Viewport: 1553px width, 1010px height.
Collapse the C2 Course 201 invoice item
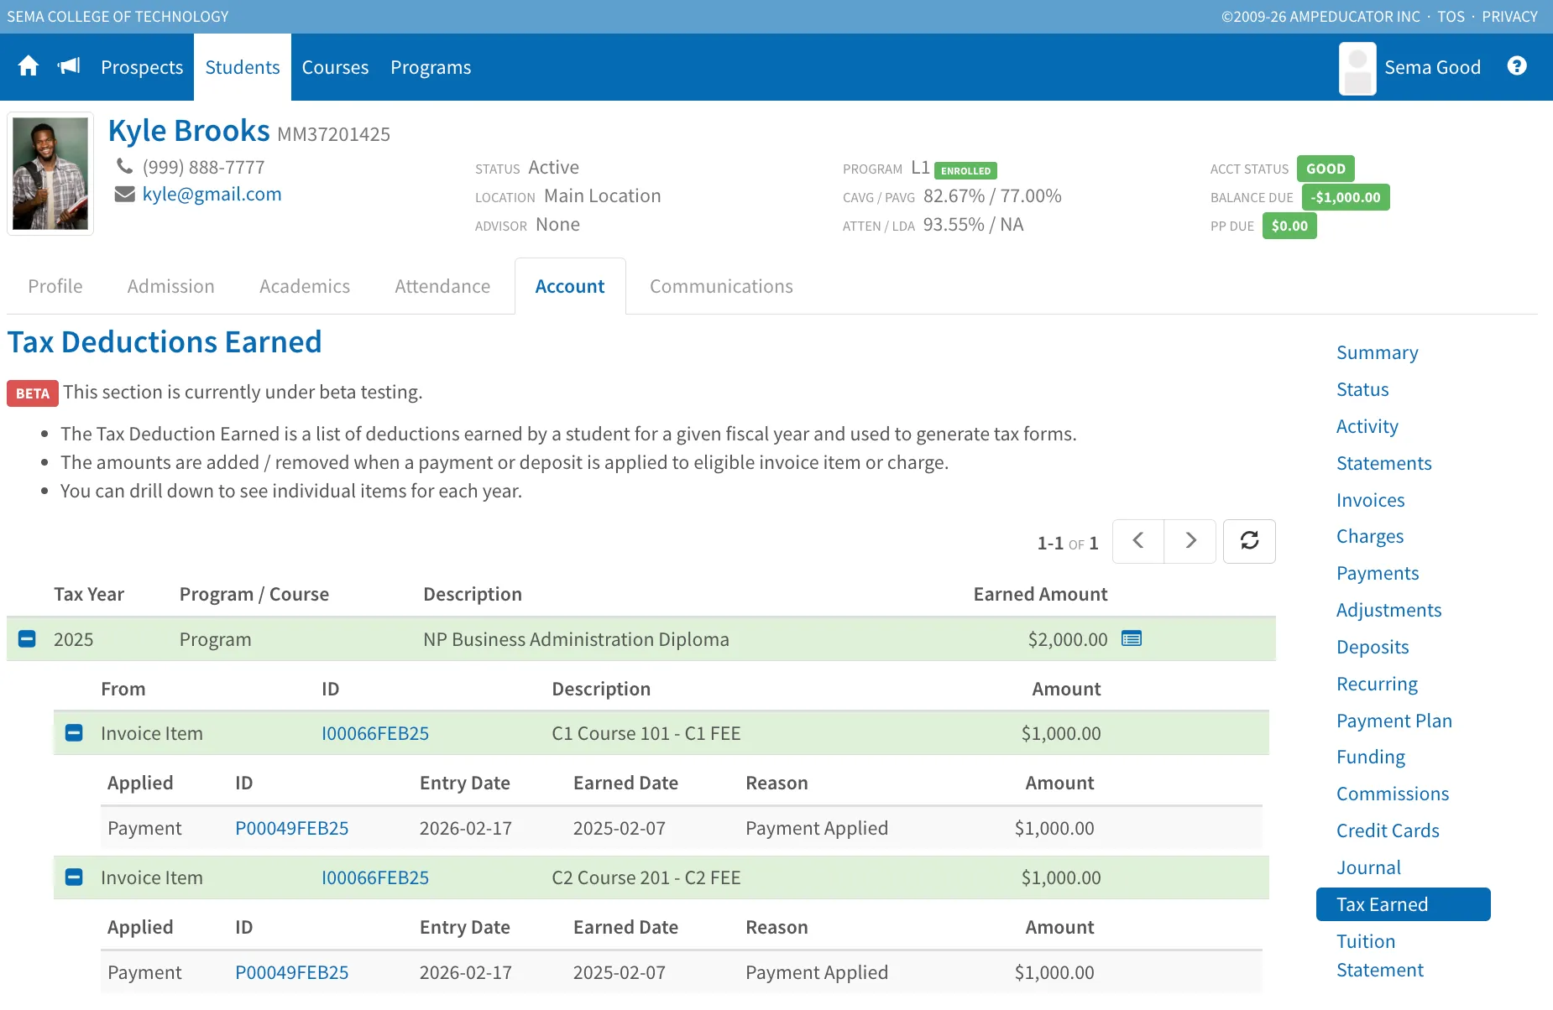[74, 877]
